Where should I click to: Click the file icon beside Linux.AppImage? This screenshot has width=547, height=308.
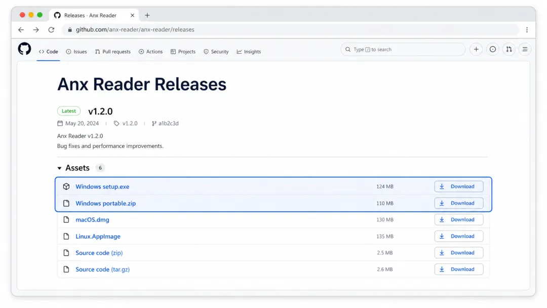click(66, 236)
